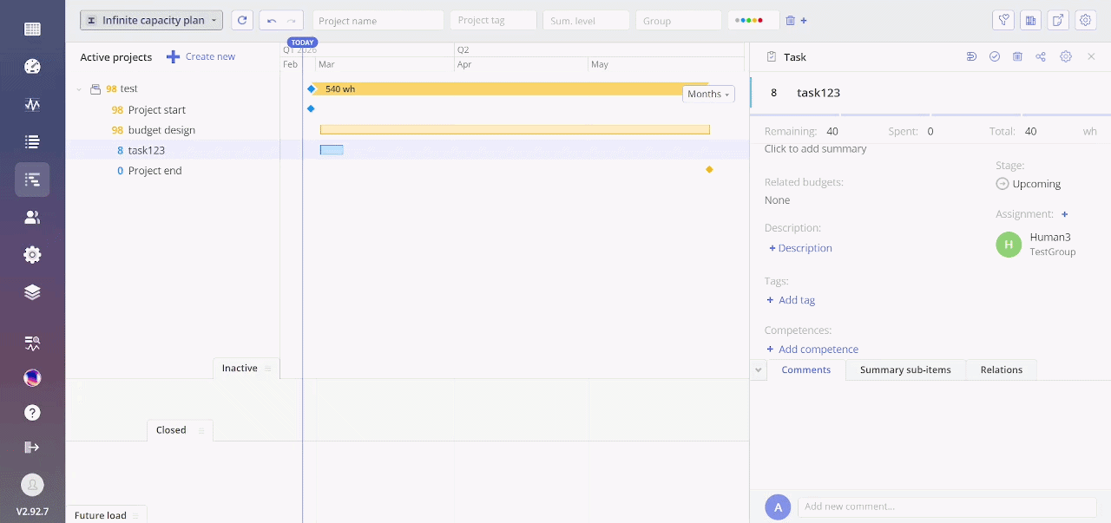Switch to the Relations tab

click(1001, 369)
